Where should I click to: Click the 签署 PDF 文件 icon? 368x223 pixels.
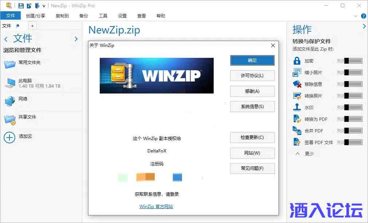pos(297,142)
